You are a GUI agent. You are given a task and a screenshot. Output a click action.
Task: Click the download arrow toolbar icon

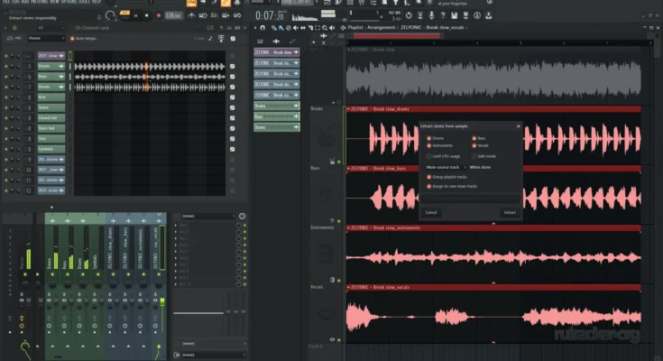pyautogui.click(x=488, y=15)
